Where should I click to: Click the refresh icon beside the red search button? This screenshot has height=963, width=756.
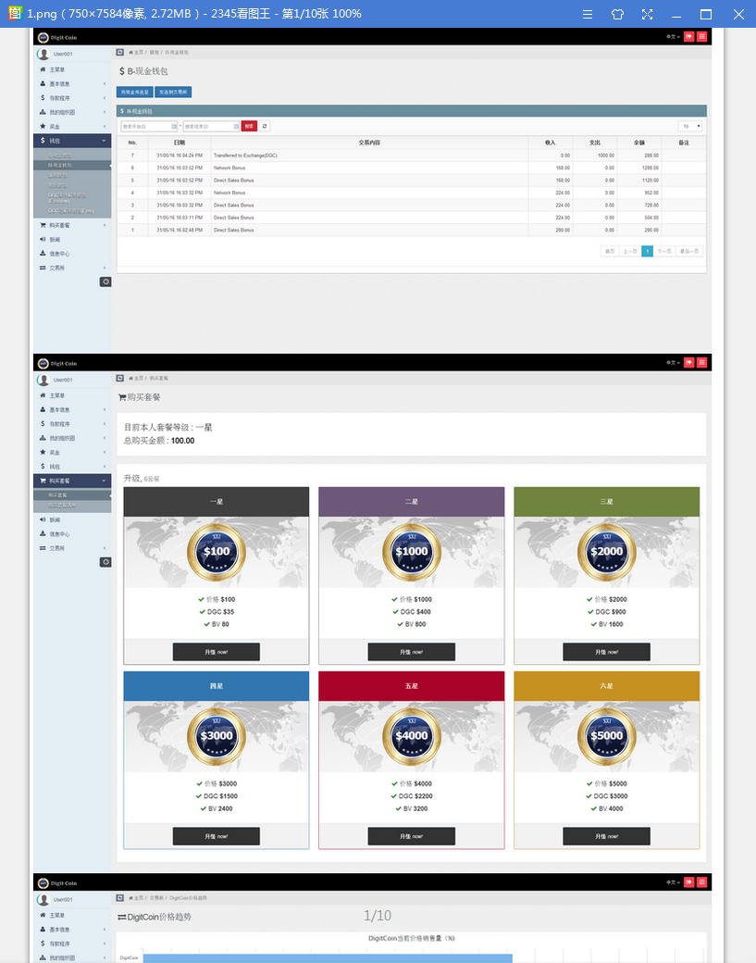point(265,126)
